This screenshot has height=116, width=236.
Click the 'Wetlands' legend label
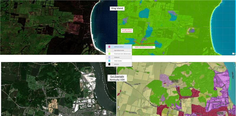[117, 57]
